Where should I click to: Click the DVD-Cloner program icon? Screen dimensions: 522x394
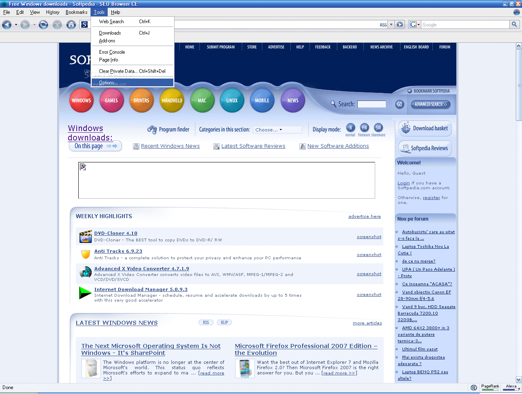[86, 236]
